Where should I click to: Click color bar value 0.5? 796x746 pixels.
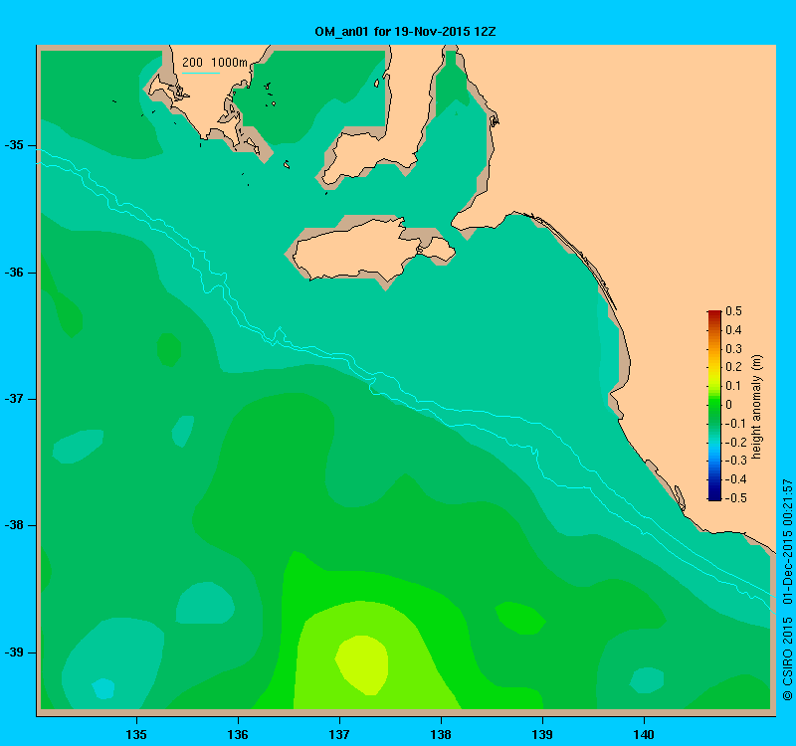(733, 311)
